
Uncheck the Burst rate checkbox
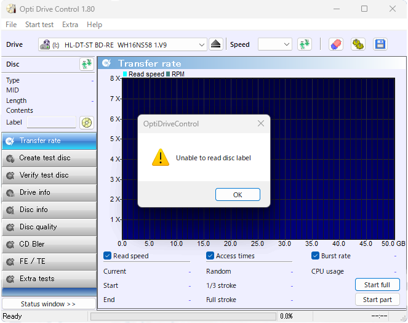[x=315, y=256]
